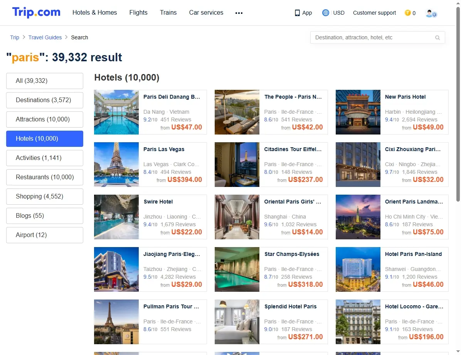This screenshot has width=461, height=355.
Task: Show Blogs (55) results
Action: click(45, 215)
